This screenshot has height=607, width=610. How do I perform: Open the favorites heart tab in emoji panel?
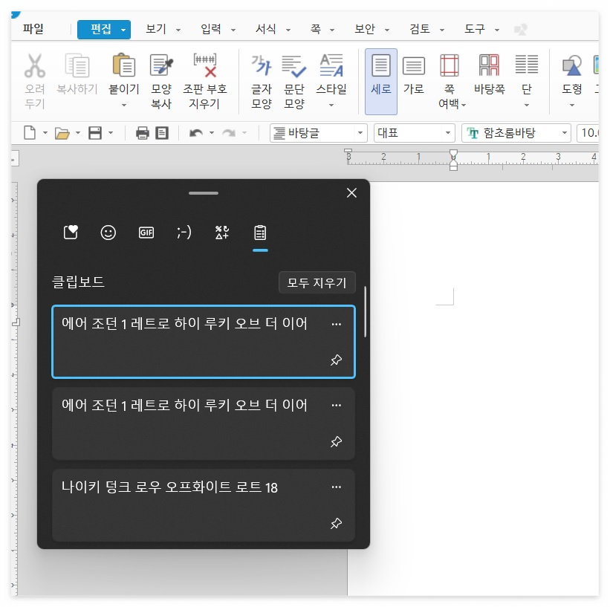tap(71, 233)
